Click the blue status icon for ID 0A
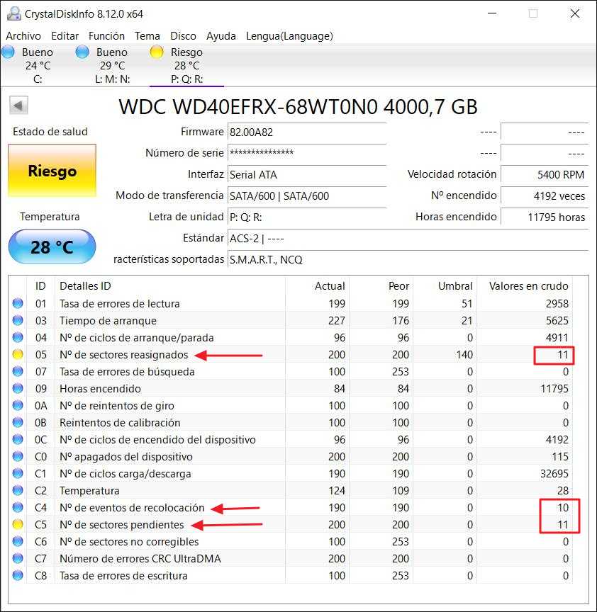The image size is (597, 612). coord(18,405)
